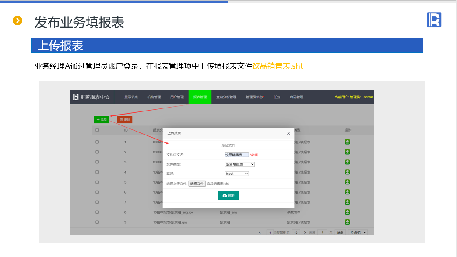
Task: Select the checkbox for row ID 9
Action: tap(97, 222)
